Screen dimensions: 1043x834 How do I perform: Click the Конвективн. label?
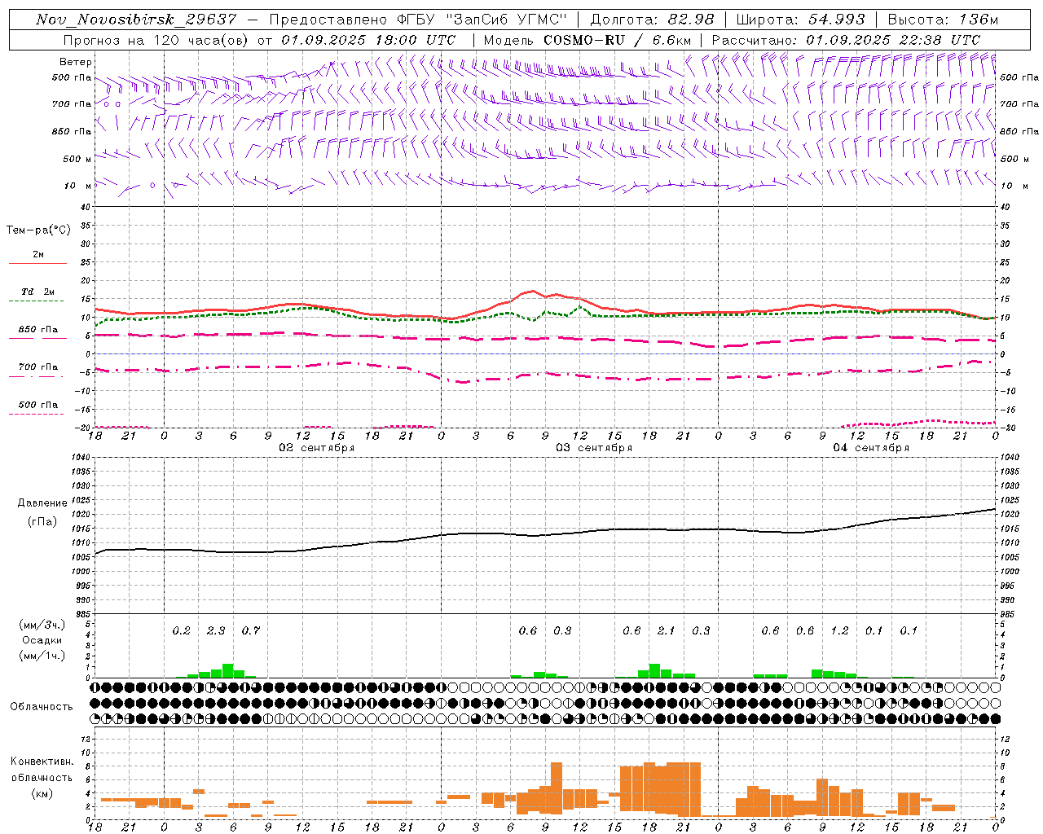[42, 762]
